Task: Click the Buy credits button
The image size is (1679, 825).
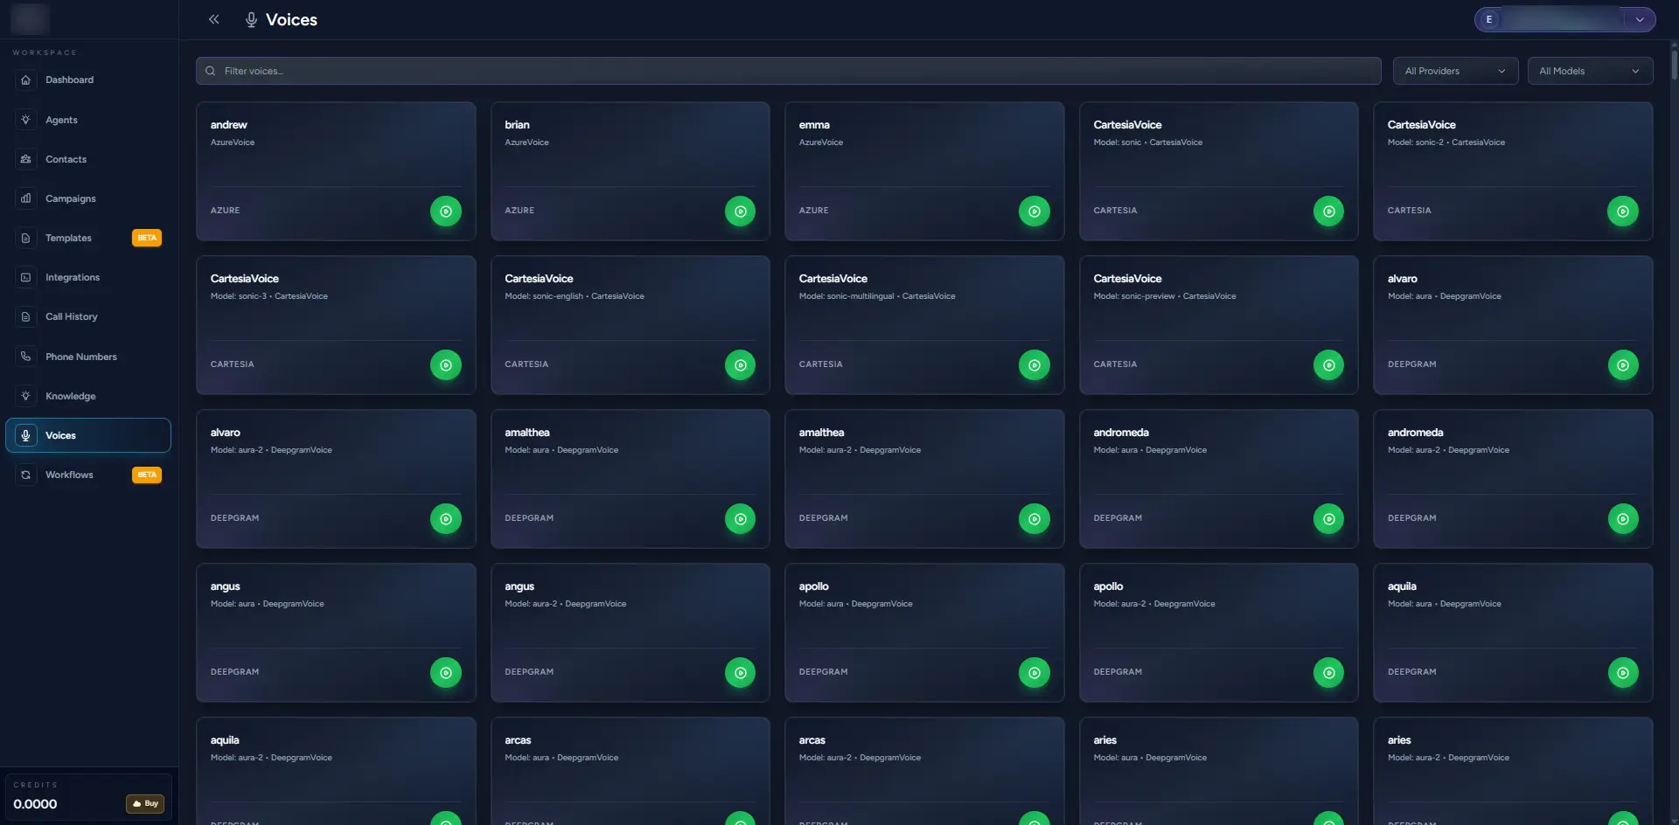Action: pos(145,803)
